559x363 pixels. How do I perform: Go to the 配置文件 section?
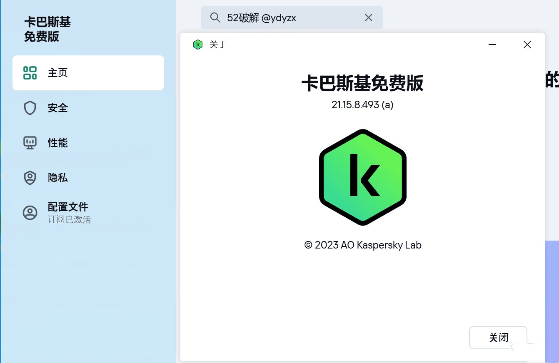coord(68,207)
